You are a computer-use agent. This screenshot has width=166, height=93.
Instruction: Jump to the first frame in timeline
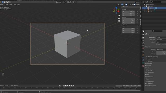tap(64, 86)
